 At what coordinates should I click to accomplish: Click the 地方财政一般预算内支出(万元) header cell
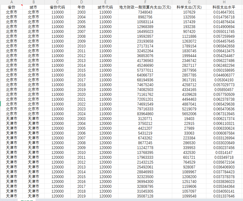pos(145,7)
